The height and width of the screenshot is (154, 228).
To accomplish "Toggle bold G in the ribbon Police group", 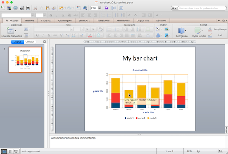I will click(x=37, y=35).
